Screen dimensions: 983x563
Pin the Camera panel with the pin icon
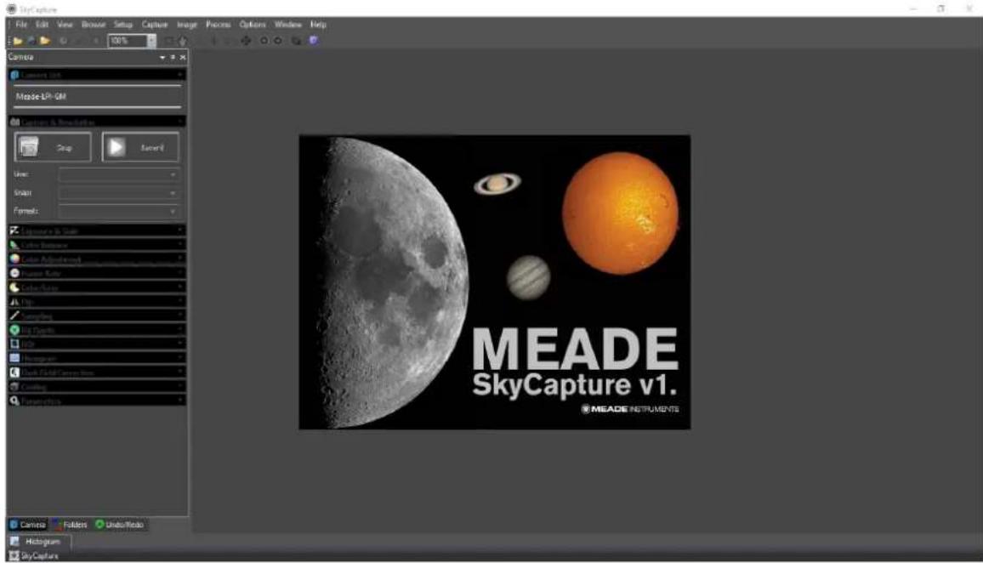click(173, 57)
